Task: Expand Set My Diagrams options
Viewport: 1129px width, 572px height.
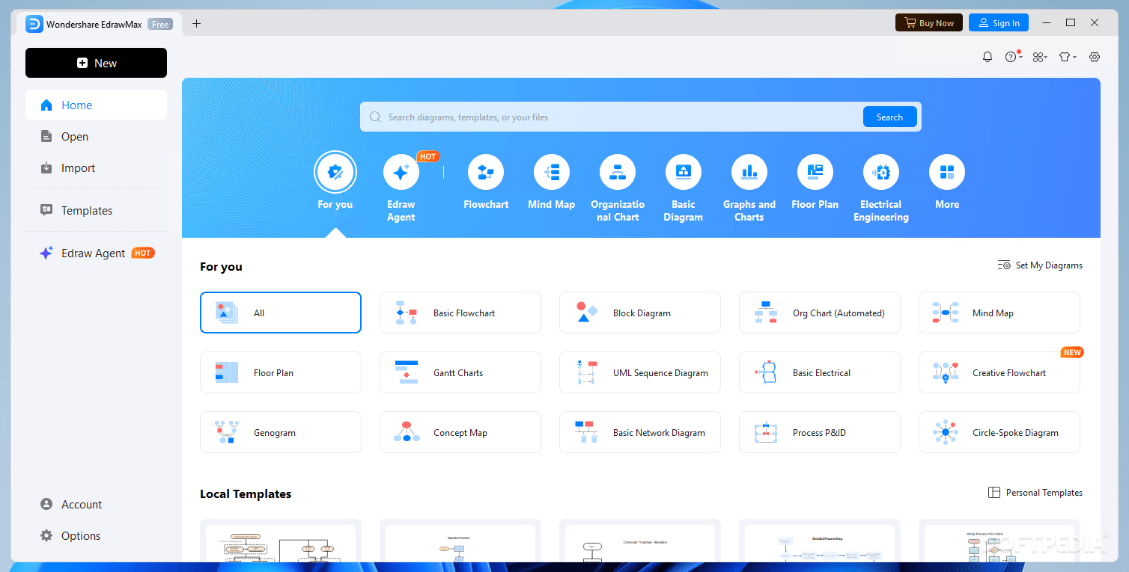Action: (x=1040, y=265)
